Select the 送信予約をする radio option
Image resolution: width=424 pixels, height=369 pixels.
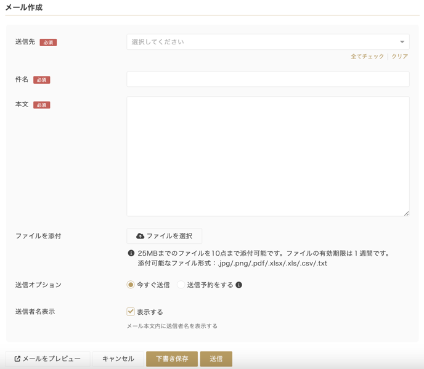181,285
